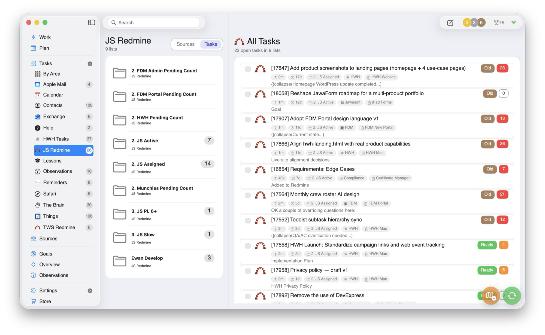Open Goals in the sidebar
The width and height of the screenshot is (545, 335).
tap(46, 254)
